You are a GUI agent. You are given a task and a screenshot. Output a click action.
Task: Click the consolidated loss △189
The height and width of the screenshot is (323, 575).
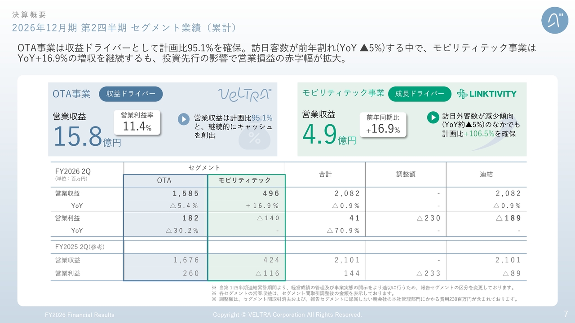pyautogui.click(x=509, y=218)
